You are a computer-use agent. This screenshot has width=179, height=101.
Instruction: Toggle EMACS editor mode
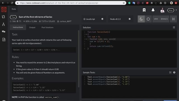pyautogui.click(x=164, y=19)
